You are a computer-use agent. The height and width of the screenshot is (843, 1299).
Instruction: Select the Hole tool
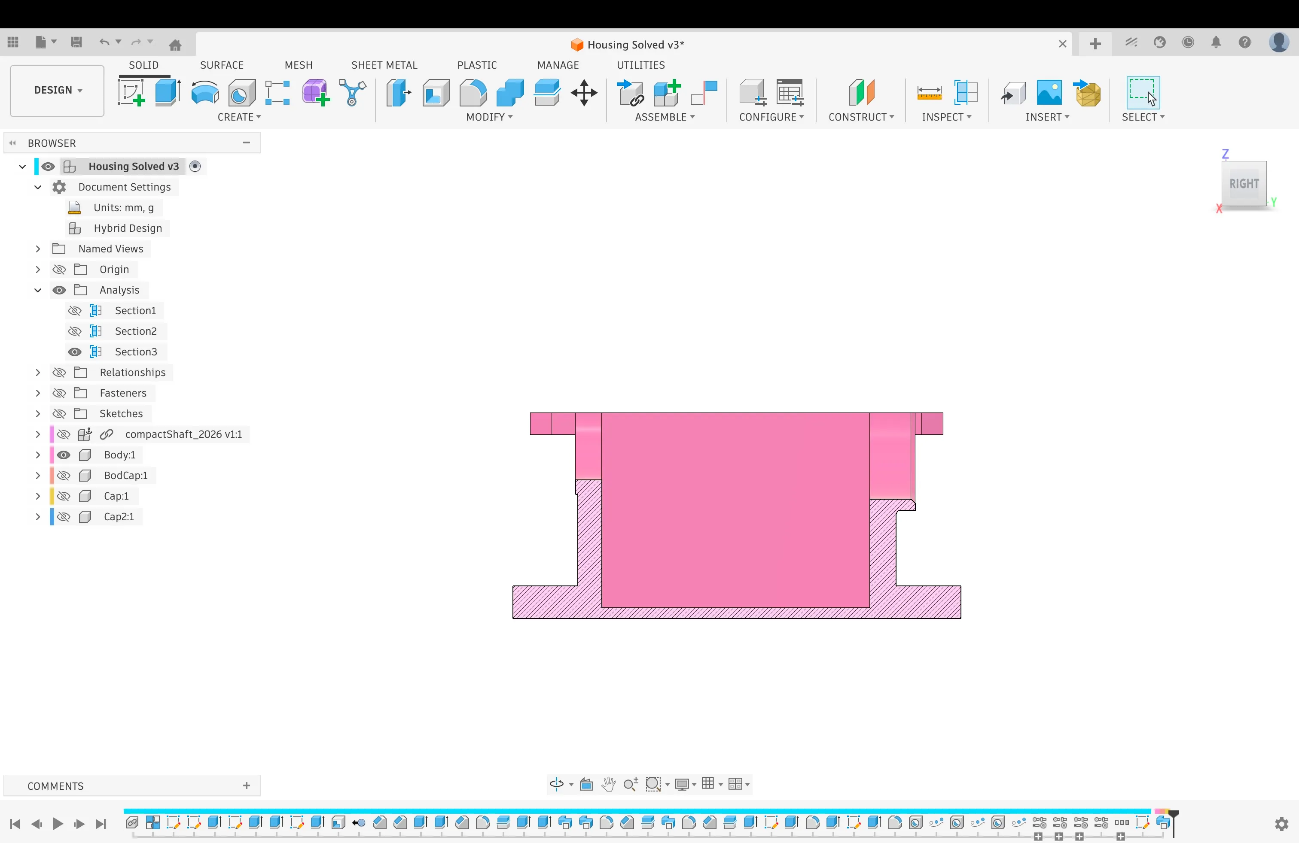(242, 93)
